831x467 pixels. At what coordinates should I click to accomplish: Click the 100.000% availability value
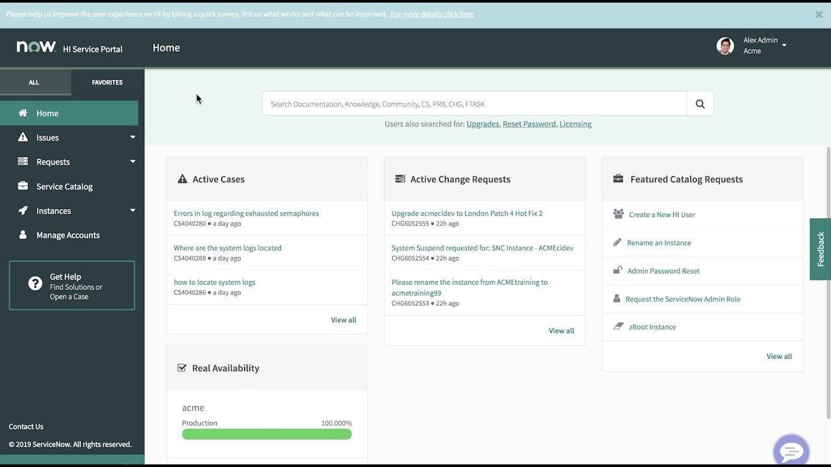pos(336,423)
